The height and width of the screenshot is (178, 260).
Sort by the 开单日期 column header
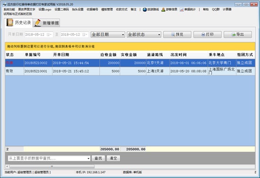click(76, 55)
